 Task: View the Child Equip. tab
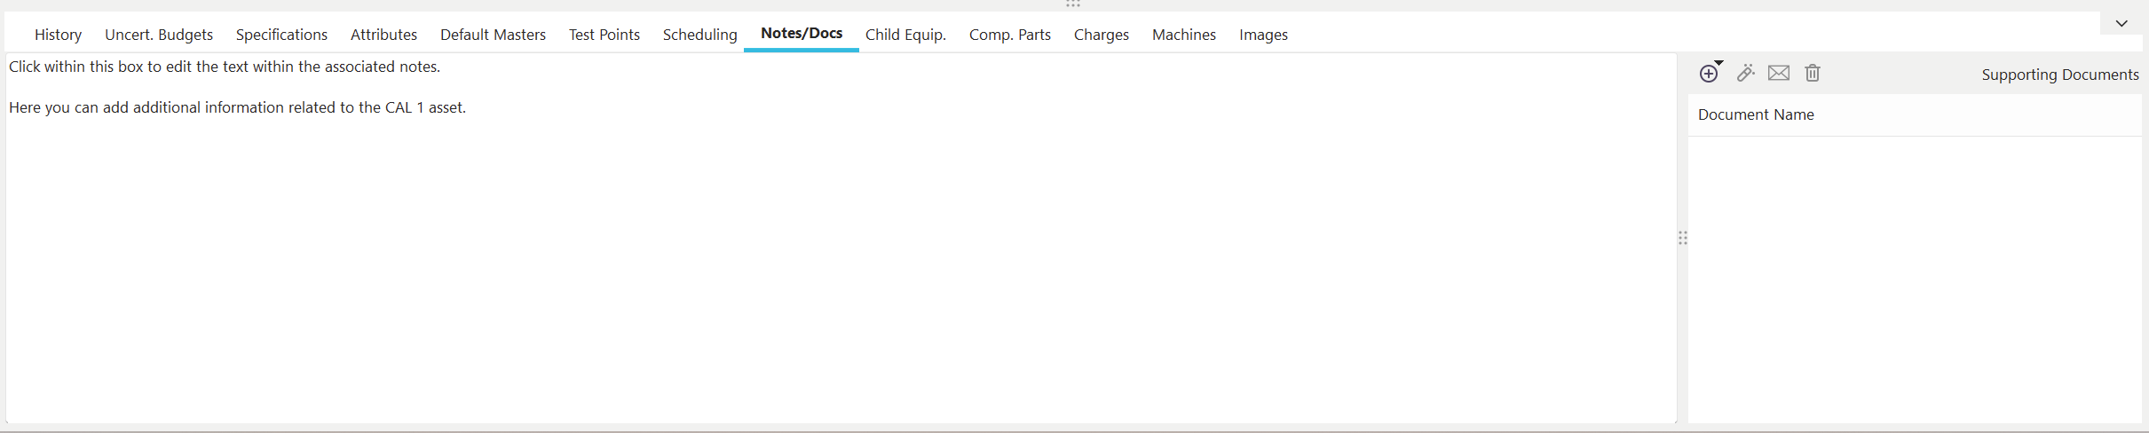[905, 35]
